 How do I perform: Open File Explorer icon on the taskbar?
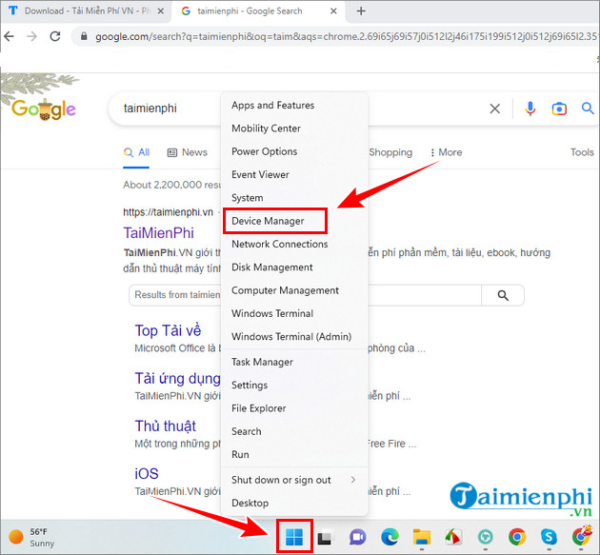422,537
